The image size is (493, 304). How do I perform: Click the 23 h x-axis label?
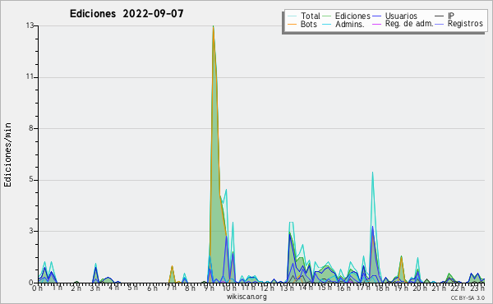pyautogui.click(x=477, y=288)
